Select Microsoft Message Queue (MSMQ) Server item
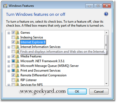Screen dimensions: 117x103 49,66
